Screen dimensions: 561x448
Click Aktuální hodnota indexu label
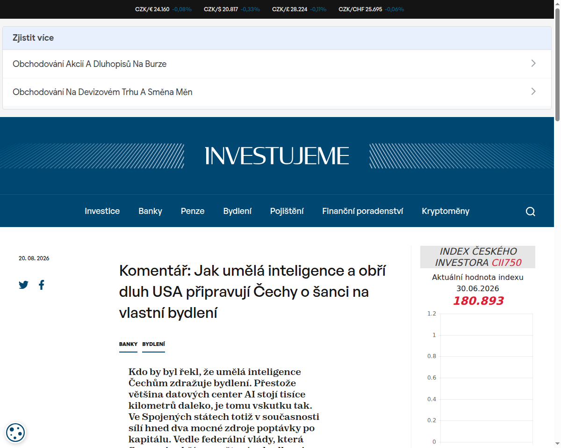click(x=478, y=277)
